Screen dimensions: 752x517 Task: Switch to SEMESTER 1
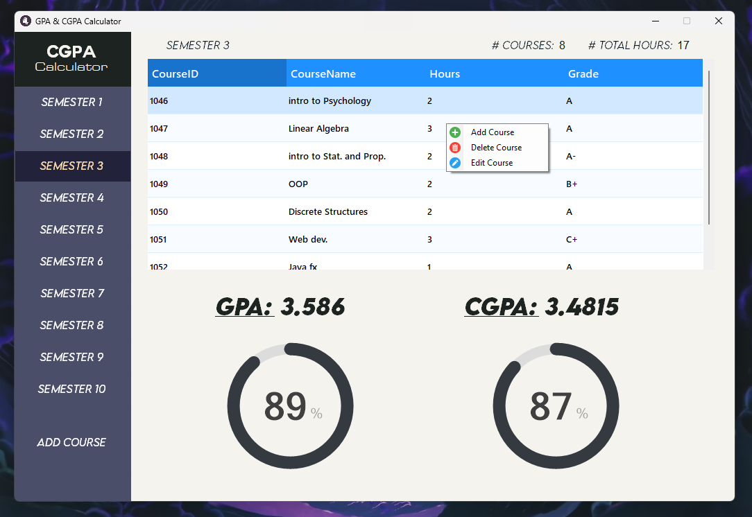pos(71,102)
